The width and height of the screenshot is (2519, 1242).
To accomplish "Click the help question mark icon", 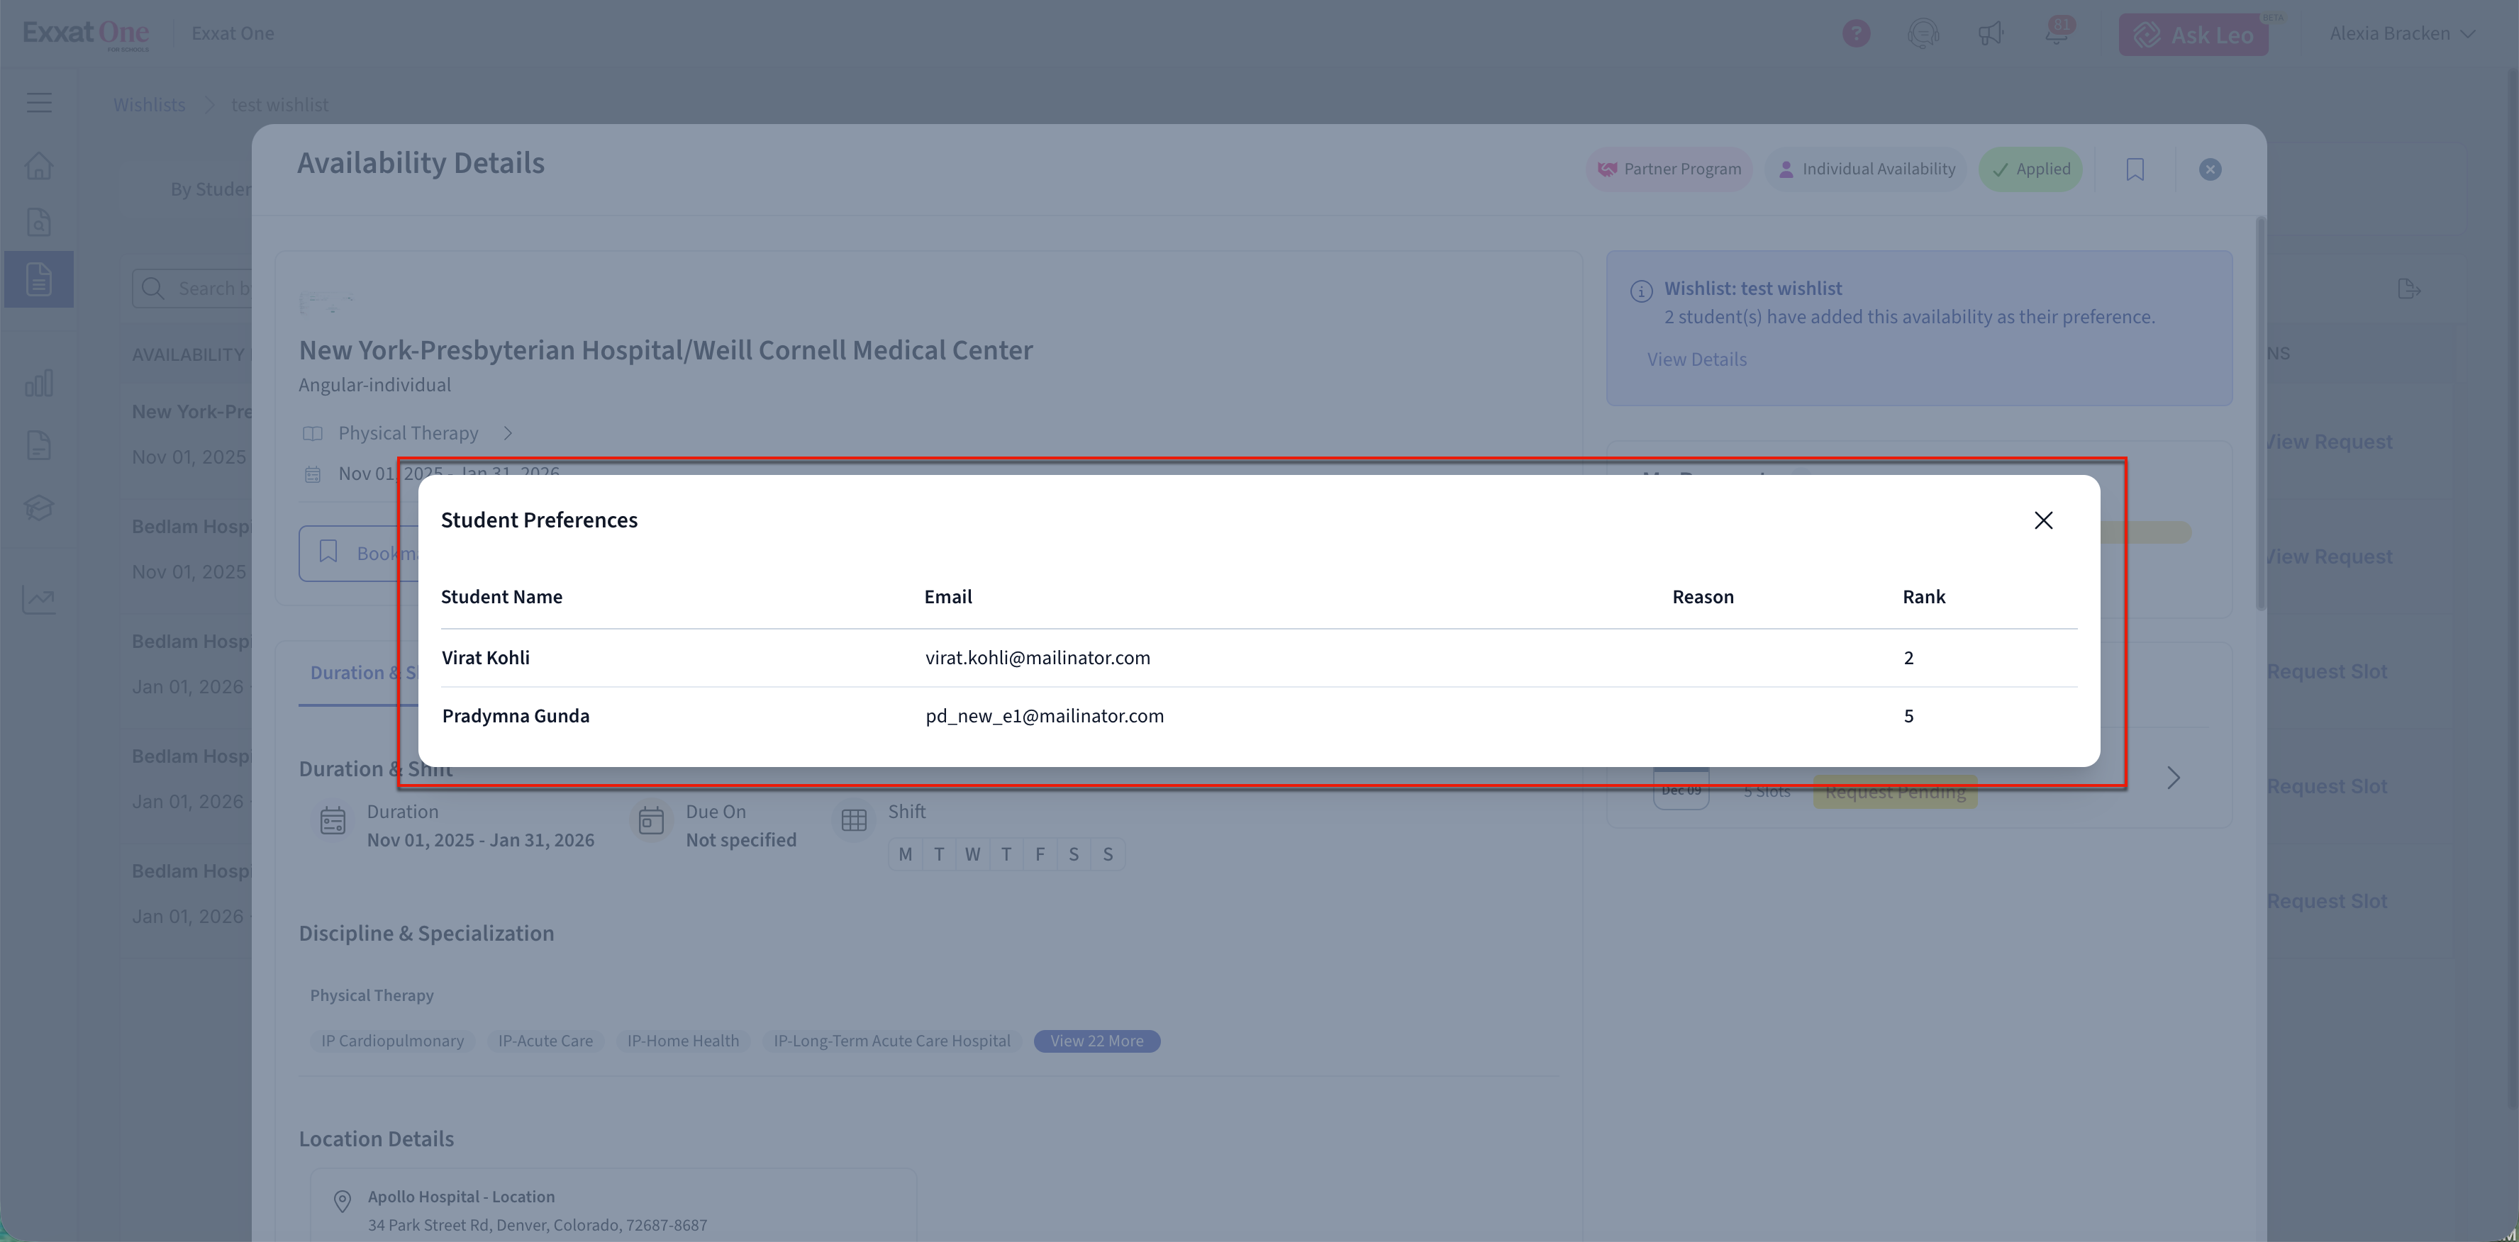I will coord(1855,33).
